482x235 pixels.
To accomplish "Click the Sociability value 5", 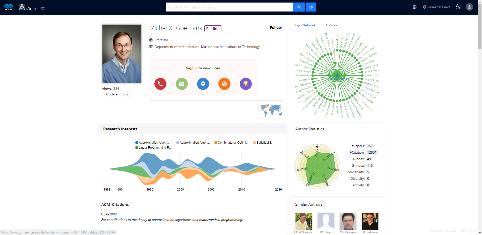I will click(368, 172).
